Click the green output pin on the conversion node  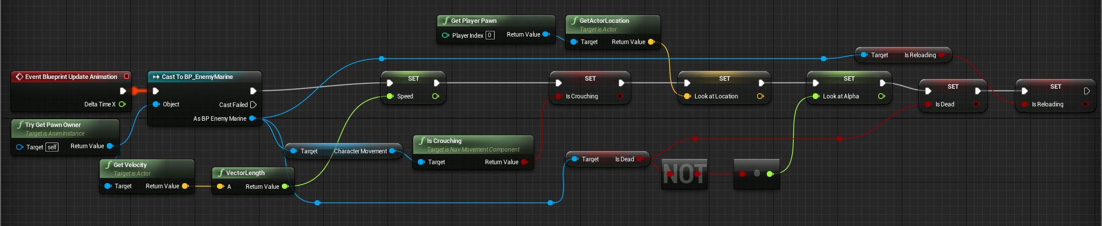[770, 173]
